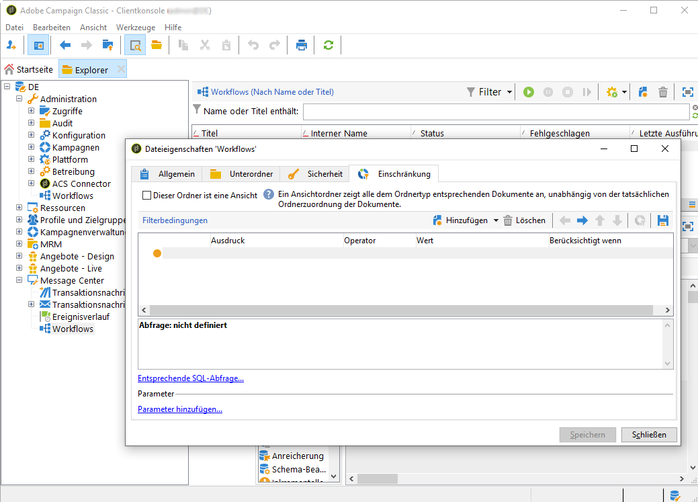The width and height of the screenshot is (698, 502).
Task: Switch to the Sicherheit tab
Action: 314,174
